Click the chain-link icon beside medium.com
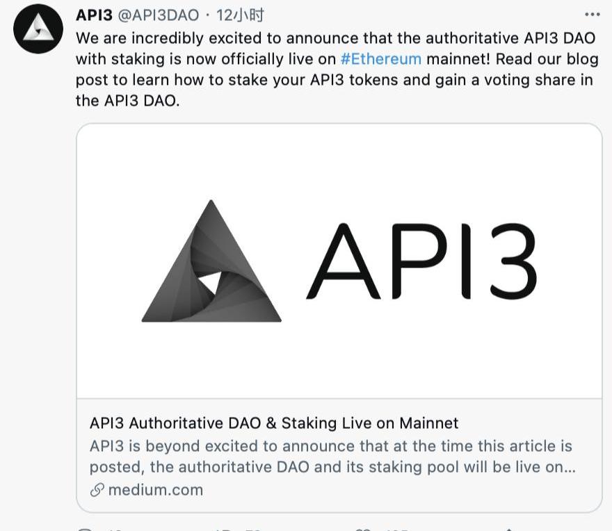This screenshot has width=612, height=531. pos(97,490)
